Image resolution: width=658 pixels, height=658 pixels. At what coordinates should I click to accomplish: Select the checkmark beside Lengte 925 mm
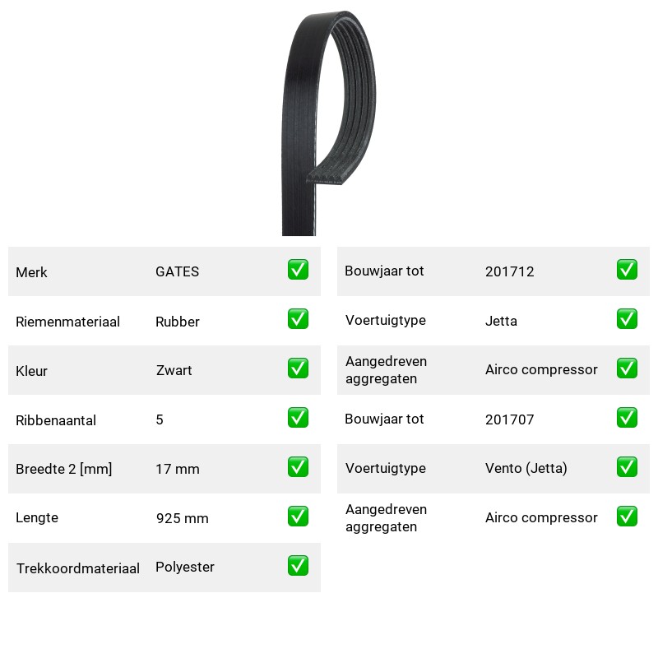(x=298, y=517)
